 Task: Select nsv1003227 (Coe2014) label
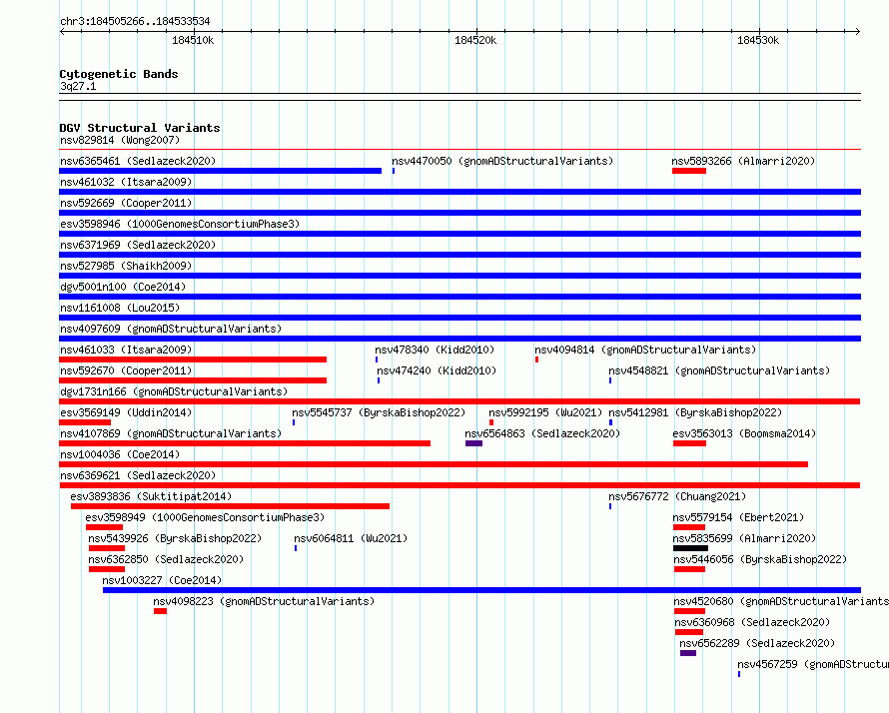(162, 580)
